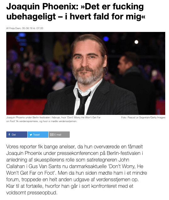
Task: Click the last word 'presseopbud' in paragraph
Action: pyautogui.click(x=42, y=193)
